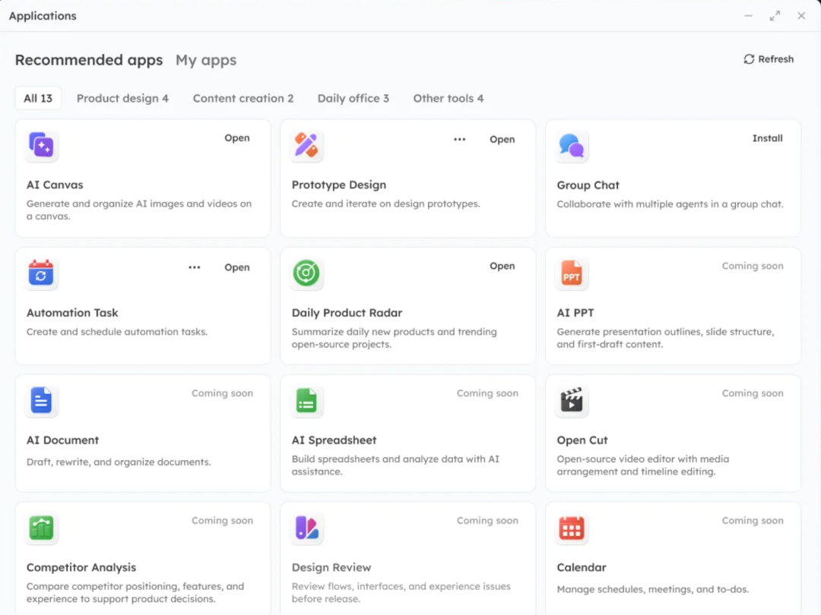Click the Prototype Design title text
The width and height of the screenshot is (821, 615).
coord(339,184)
